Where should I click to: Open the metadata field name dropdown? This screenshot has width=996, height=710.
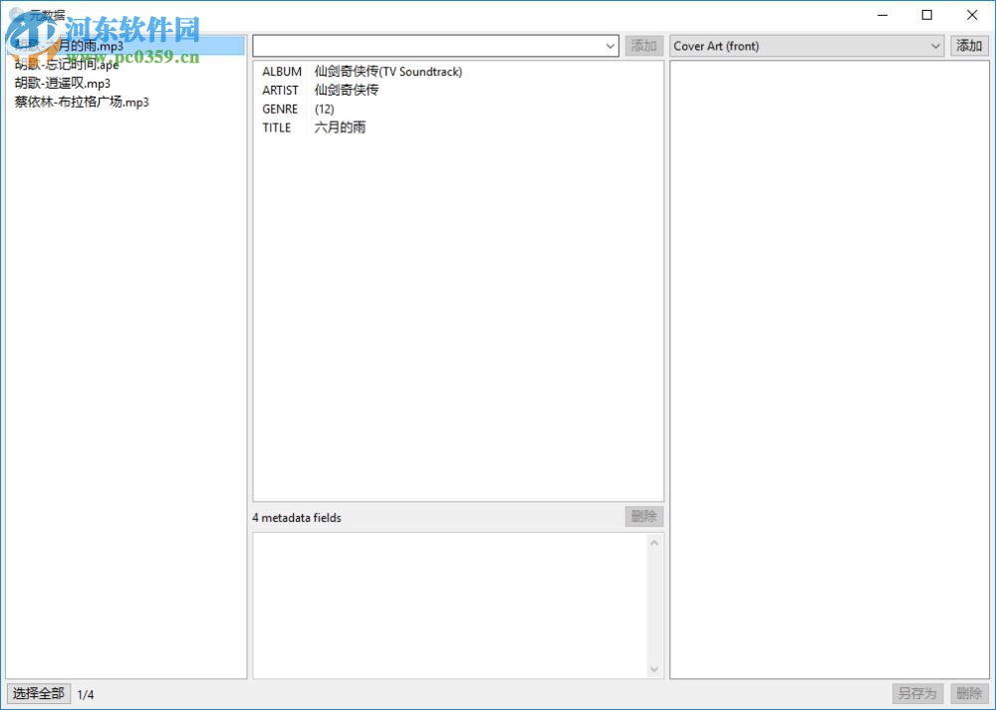point(611,45)
